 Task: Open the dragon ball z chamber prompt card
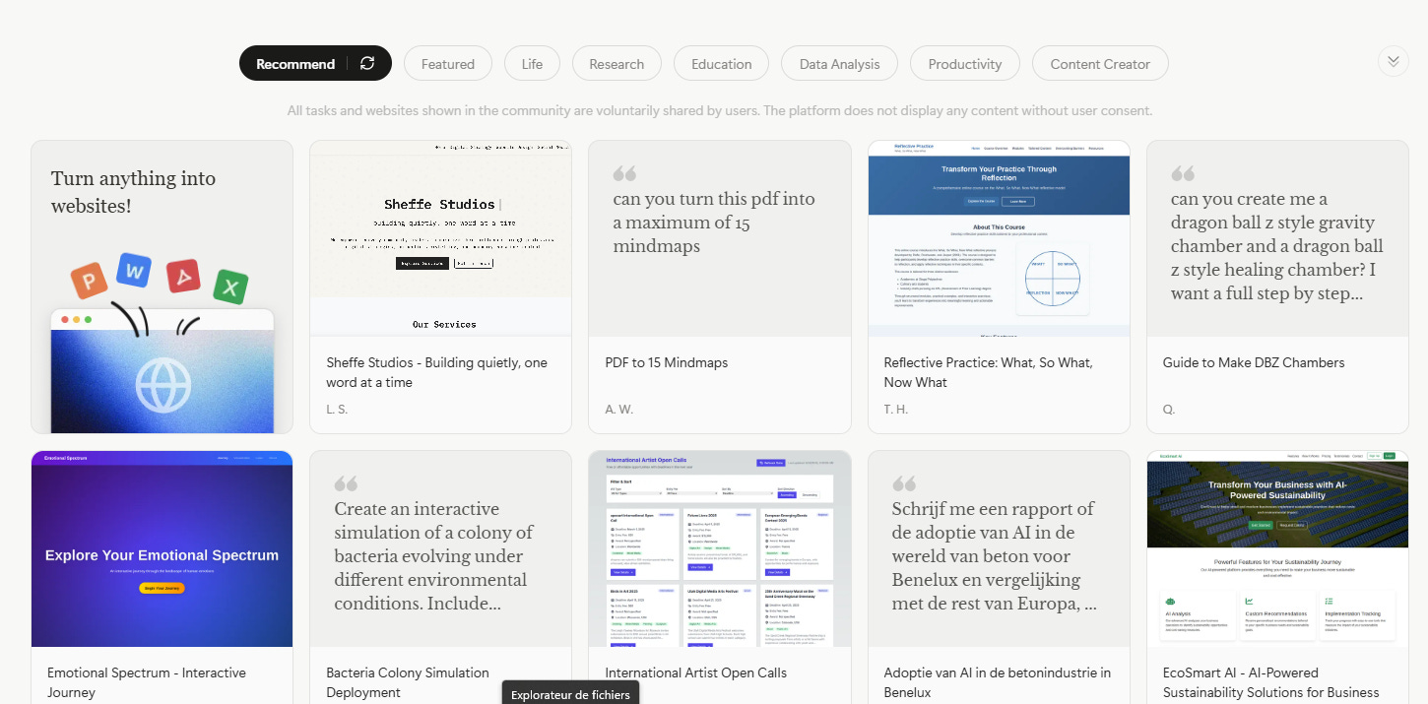[1277, 238]
